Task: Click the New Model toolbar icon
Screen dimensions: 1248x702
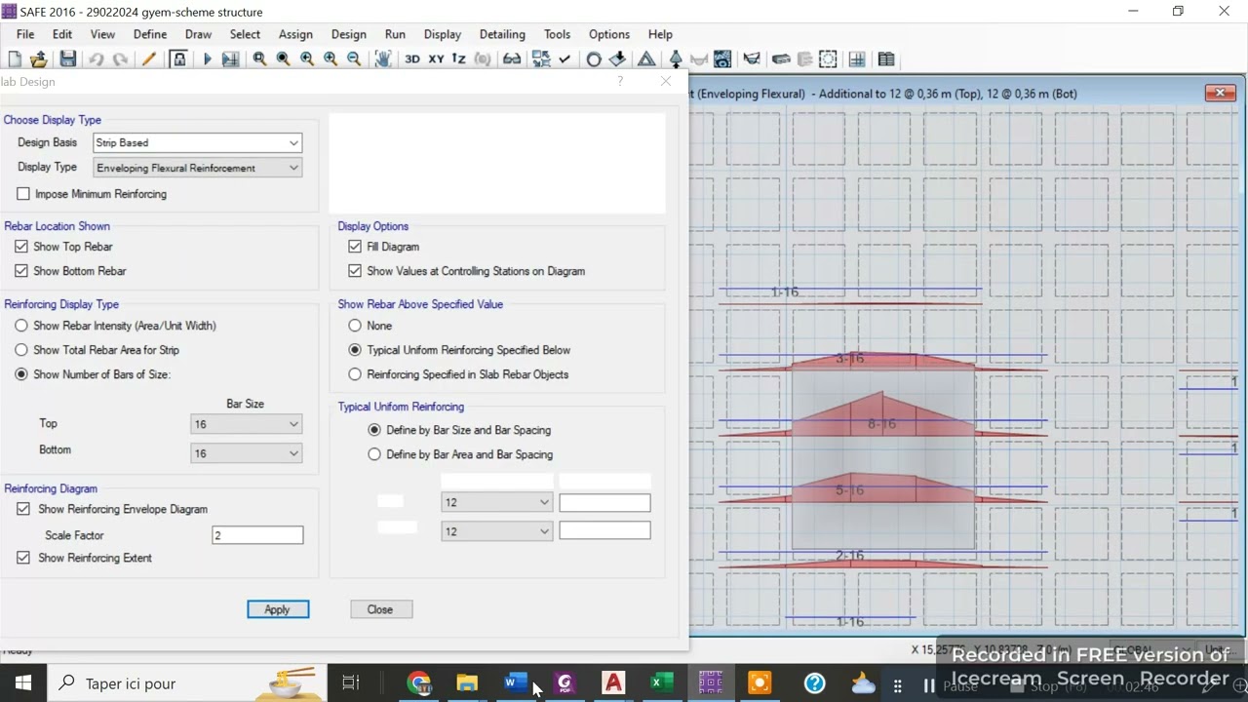Action: (15, 59)
